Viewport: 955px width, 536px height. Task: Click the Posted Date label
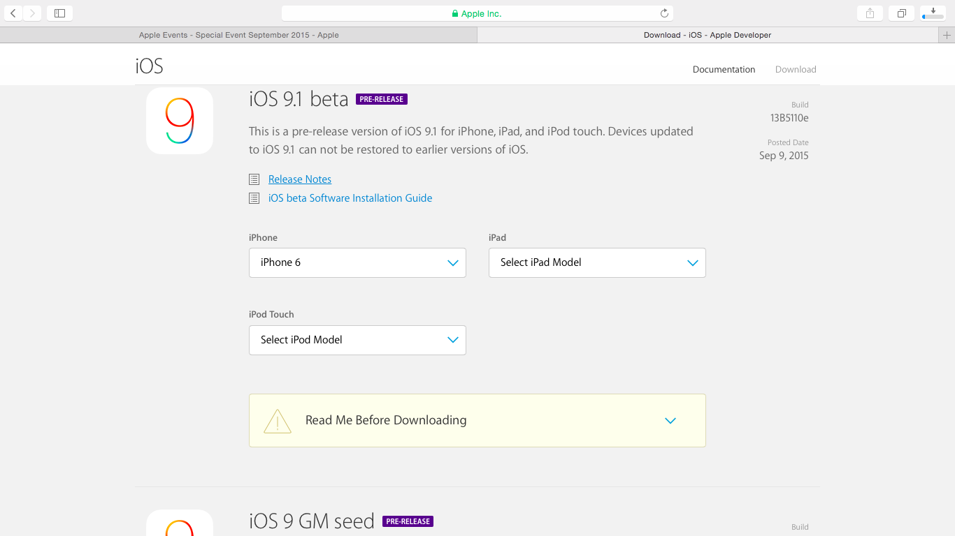point(788,142)
